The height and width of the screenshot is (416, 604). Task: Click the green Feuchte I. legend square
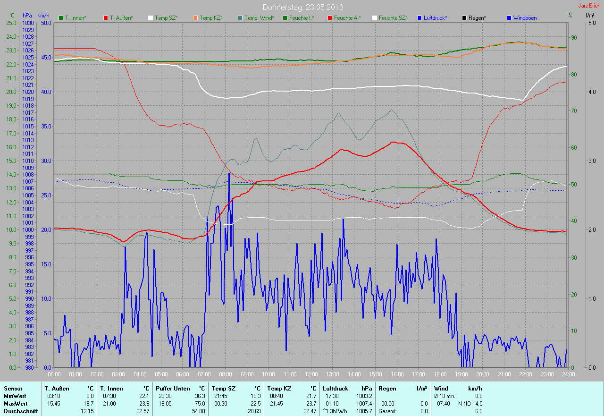coord(285,18)
